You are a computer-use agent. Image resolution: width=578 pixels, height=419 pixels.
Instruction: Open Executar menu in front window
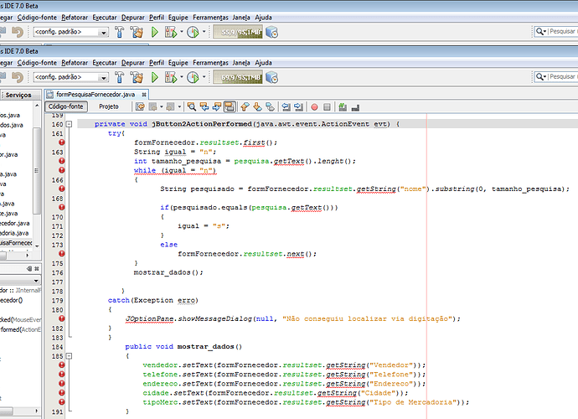click(105, 63)
